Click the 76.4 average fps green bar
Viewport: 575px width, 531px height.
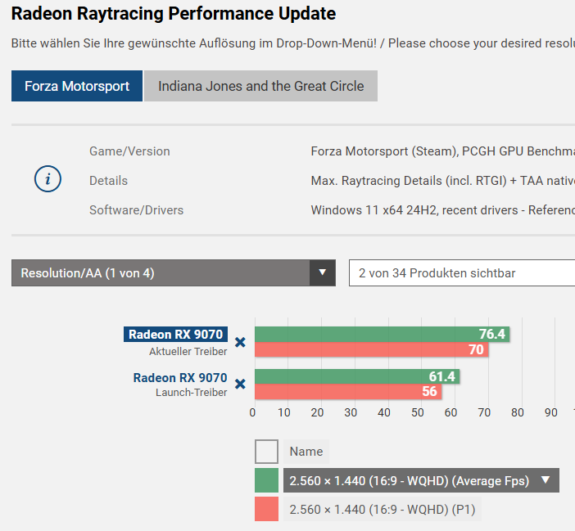click(x=383, y=334)
